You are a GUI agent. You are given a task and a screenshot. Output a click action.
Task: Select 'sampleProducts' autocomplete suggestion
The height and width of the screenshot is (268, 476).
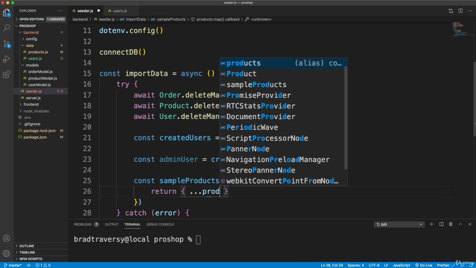[x=283, y=84]
